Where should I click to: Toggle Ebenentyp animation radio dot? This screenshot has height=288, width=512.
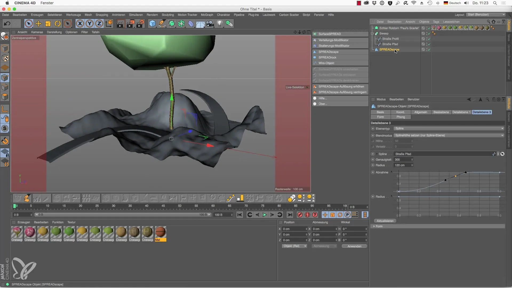(373, 129)
